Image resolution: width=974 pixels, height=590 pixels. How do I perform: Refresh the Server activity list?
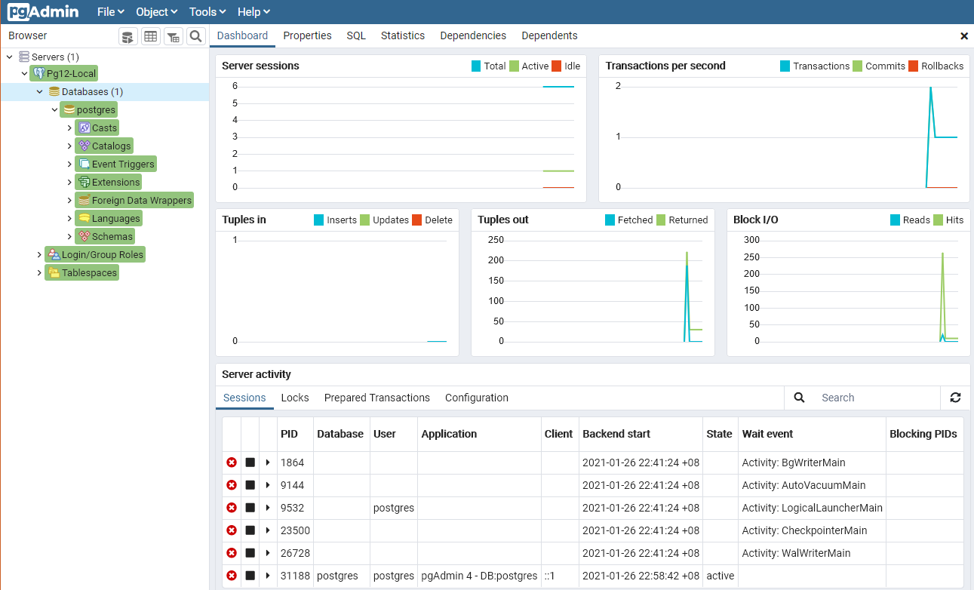[x=955, y=398]
